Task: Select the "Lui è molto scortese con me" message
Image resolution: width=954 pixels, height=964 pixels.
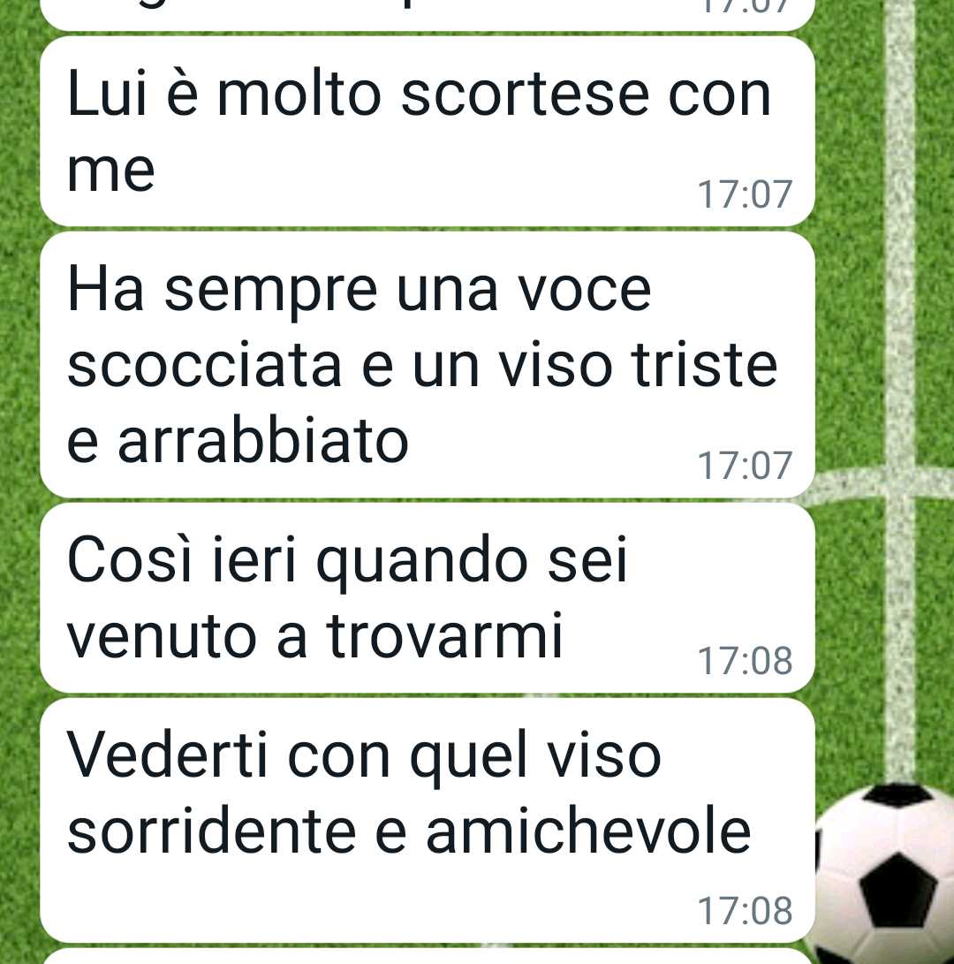Action: [x=428, y=132]
